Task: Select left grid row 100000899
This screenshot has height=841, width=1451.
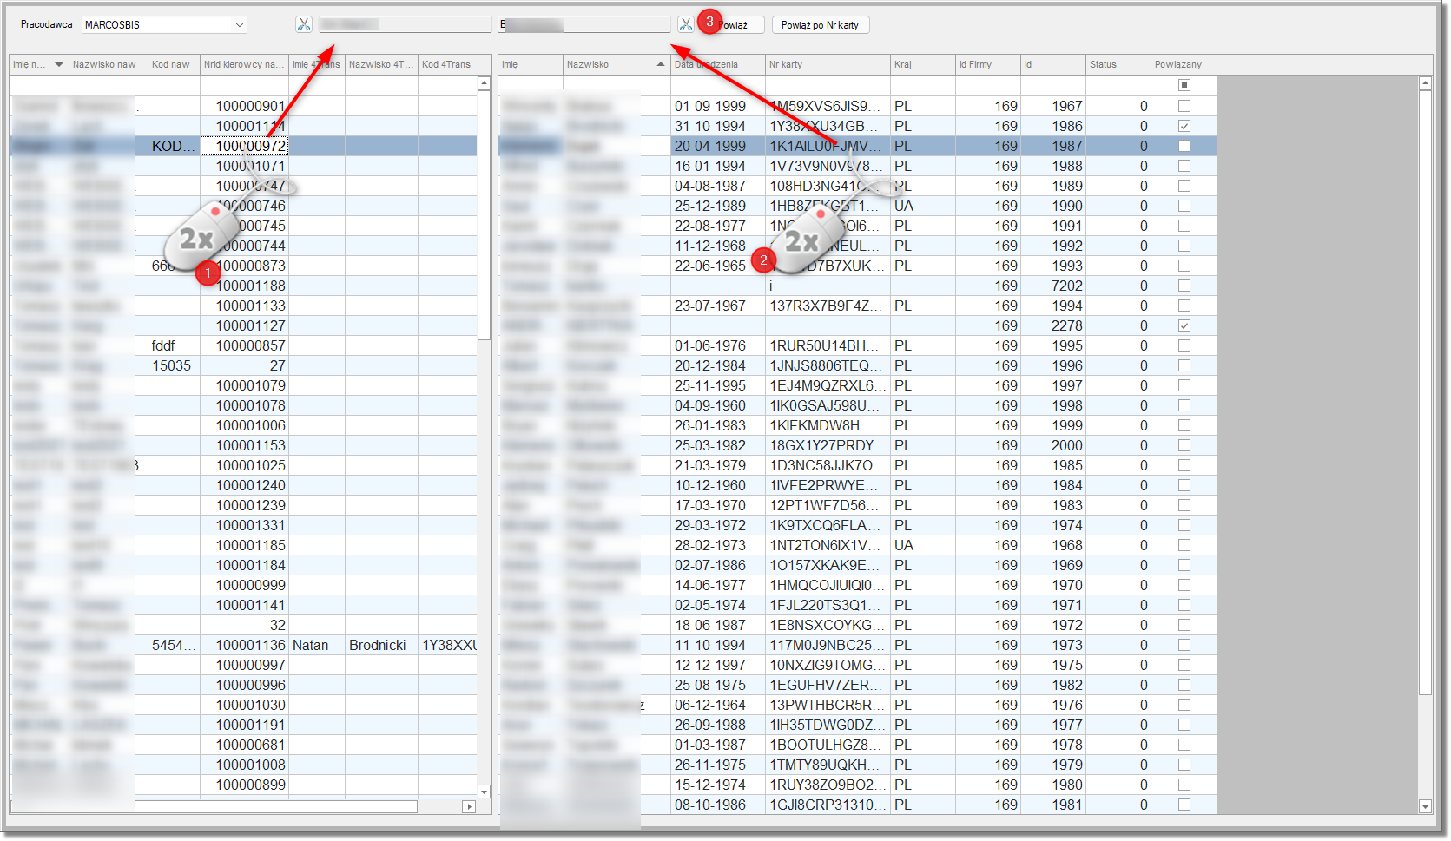Action: coord(243,785)
